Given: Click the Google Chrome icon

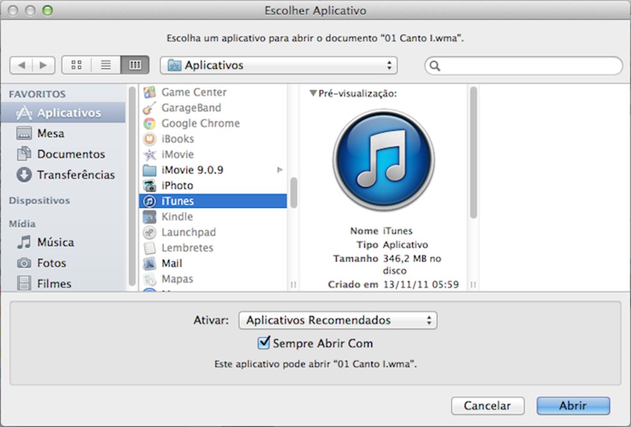Looking at the screenshot, I should pyautogui.click(x=149, y=123).
